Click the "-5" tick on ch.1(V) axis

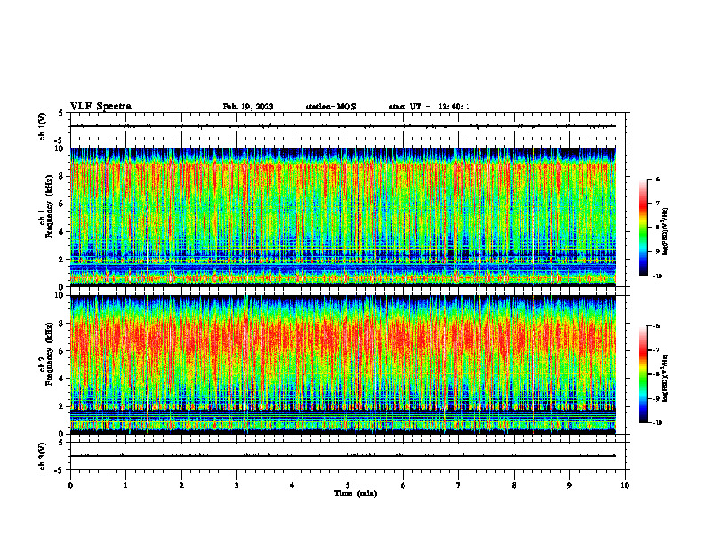coord(60,140)
